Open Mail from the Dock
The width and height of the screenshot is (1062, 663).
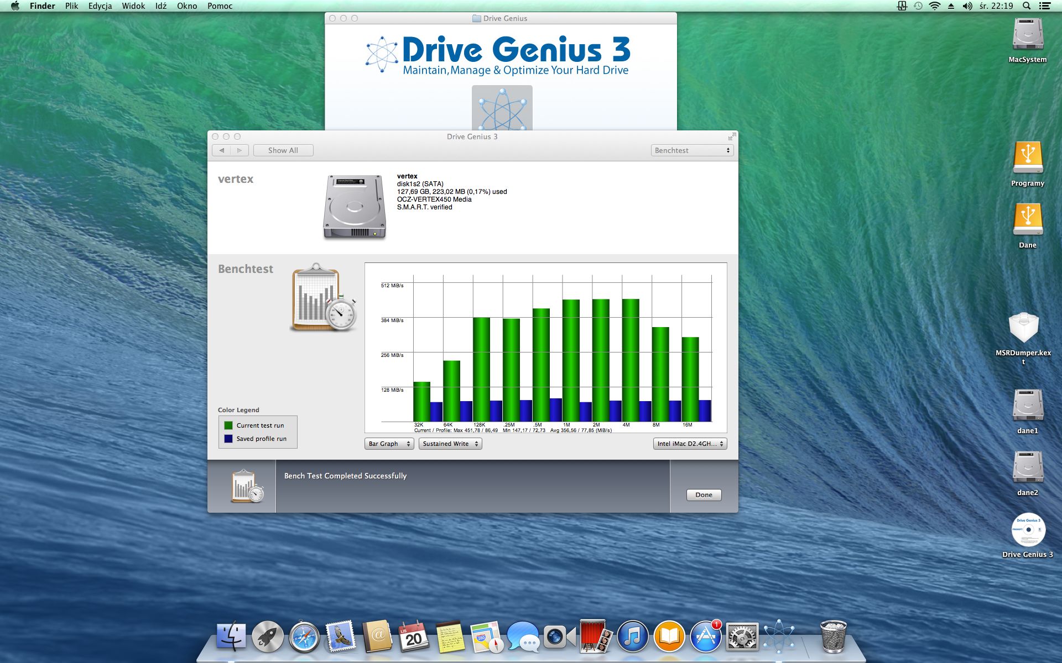[x=340, y=636]
